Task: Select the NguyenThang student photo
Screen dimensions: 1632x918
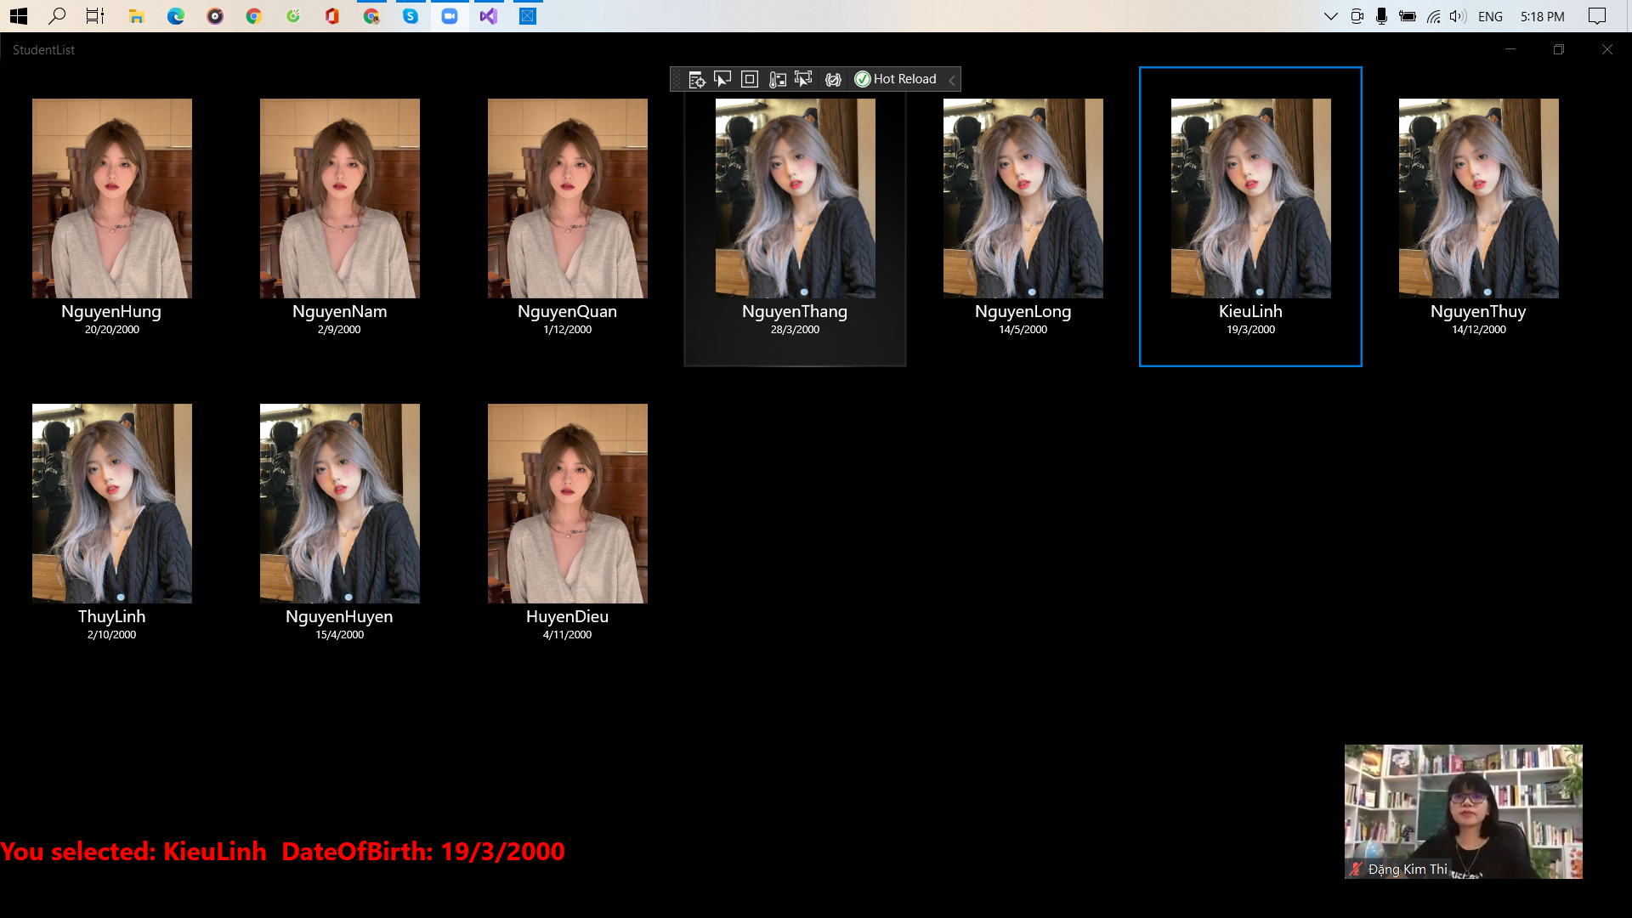Action: (796, 198)
